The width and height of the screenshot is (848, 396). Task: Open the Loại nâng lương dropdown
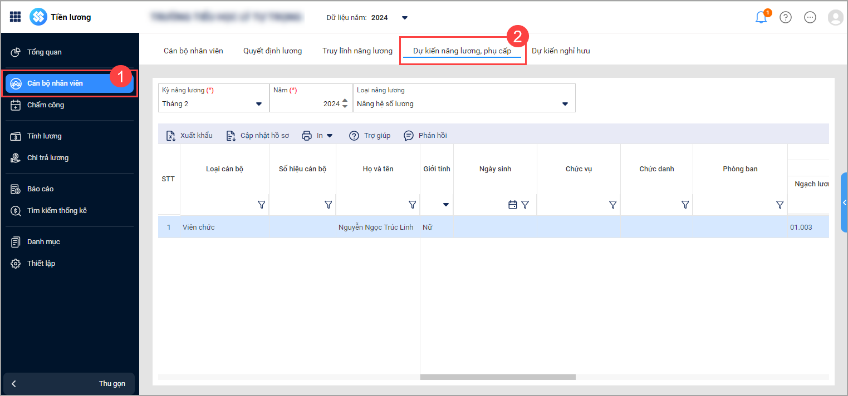pyautogui.click(x=565, y=104)
